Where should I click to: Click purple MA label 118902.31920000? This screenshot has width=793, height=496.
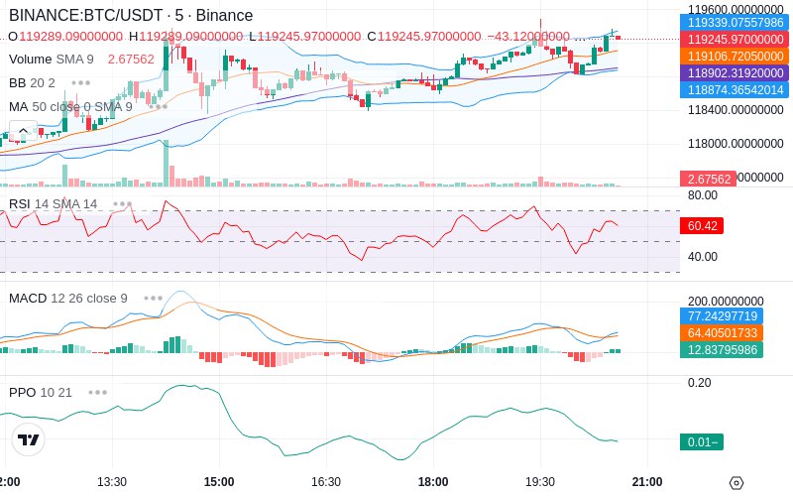click(x=735, y=72)
